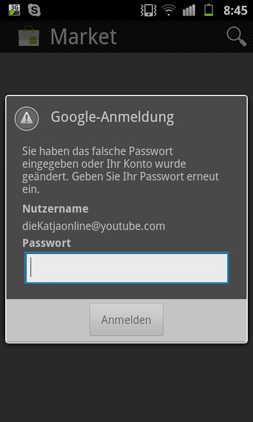Tap the Market title text
This screenshot has height=422, width=253.
point(84,36)
